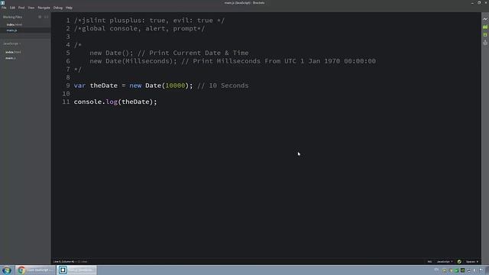Open the Edit menu
The width and height of the screenshot is (489, 275).
point(12,8)
